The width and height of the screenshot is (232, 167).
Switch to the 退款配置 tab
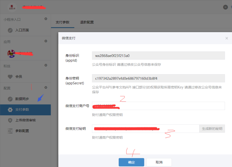pyautogui.click(x=87, y=22)
